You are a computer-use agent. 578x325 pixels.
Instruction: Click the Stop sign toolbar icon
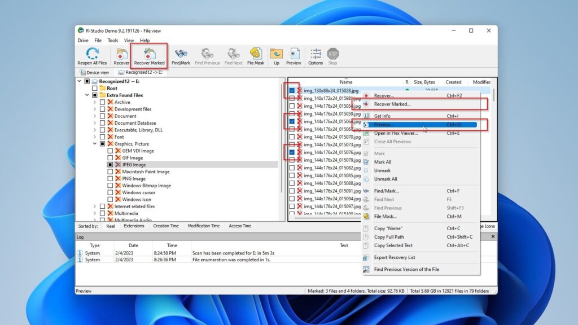click(332, 54)
